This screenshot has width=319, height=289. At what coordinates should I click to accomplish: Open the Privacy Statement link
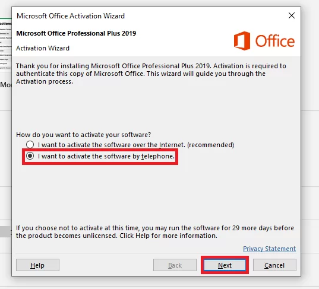point(269,249)
